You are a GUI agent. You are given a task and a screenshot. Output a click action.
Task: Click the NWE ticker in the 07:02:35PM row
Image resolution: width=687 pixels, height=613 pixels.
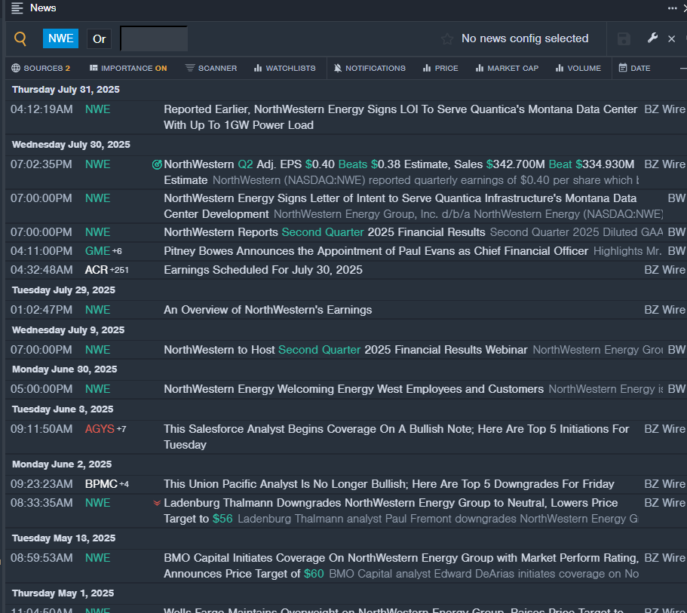(97, 165)
